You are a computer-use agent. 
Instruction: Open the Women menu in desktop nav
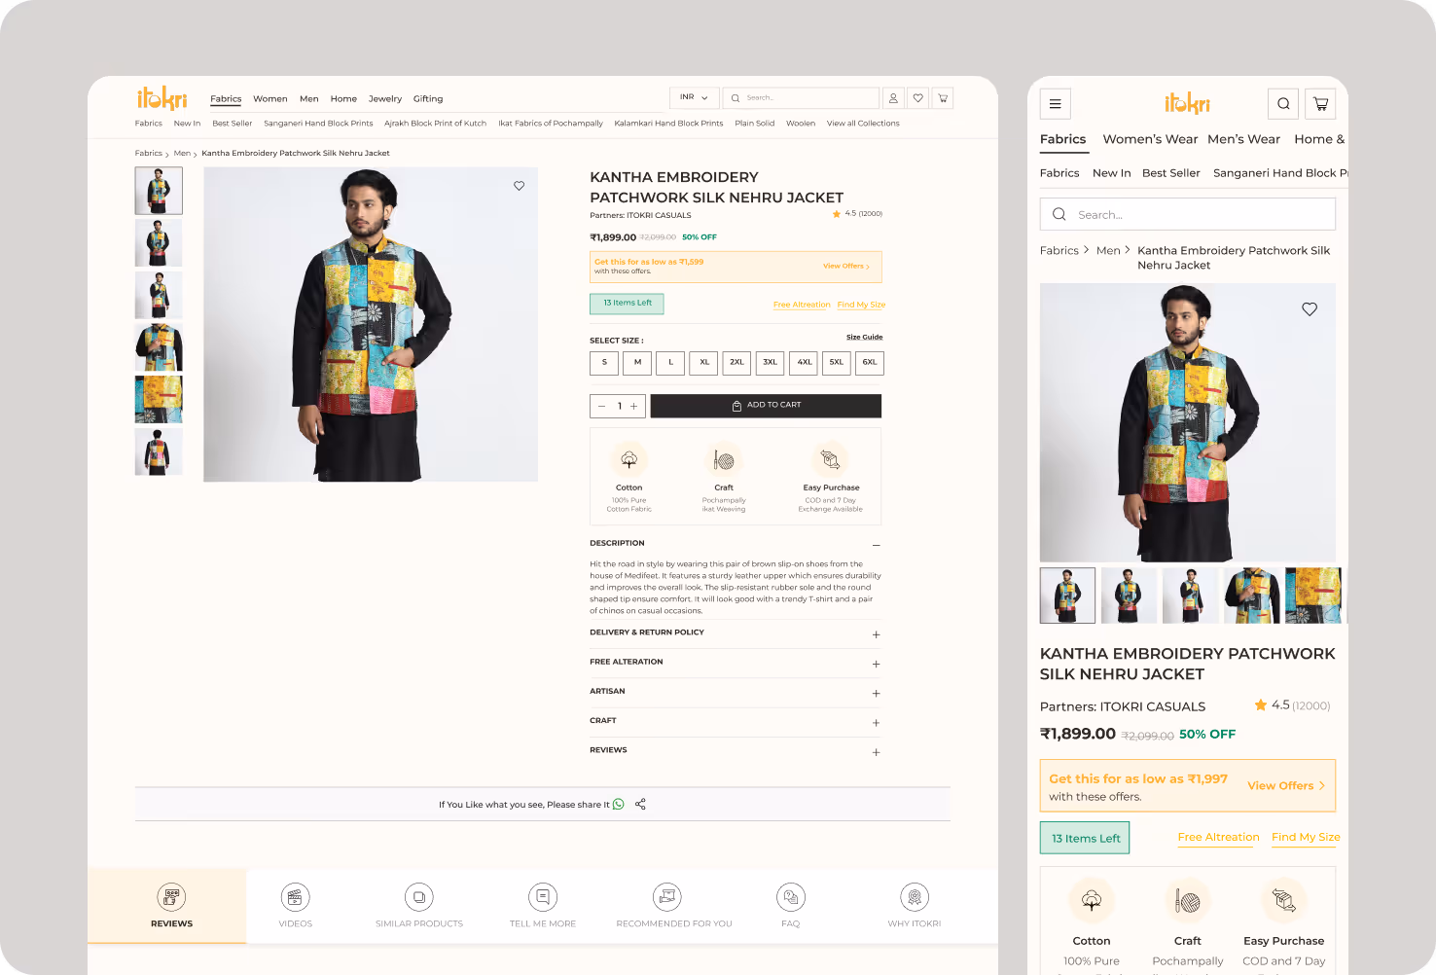click(270, 99)
